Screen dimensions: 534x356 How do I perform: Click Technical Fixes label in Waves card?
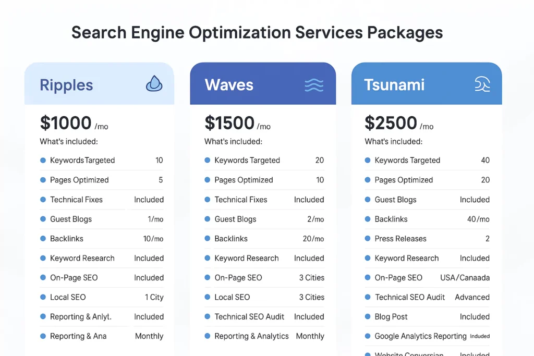[x=241, y=200]
